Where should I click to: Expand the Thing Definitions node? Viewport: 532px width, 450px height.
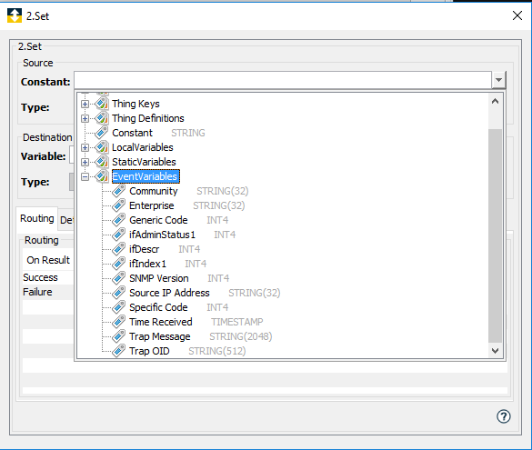point(85,118)
